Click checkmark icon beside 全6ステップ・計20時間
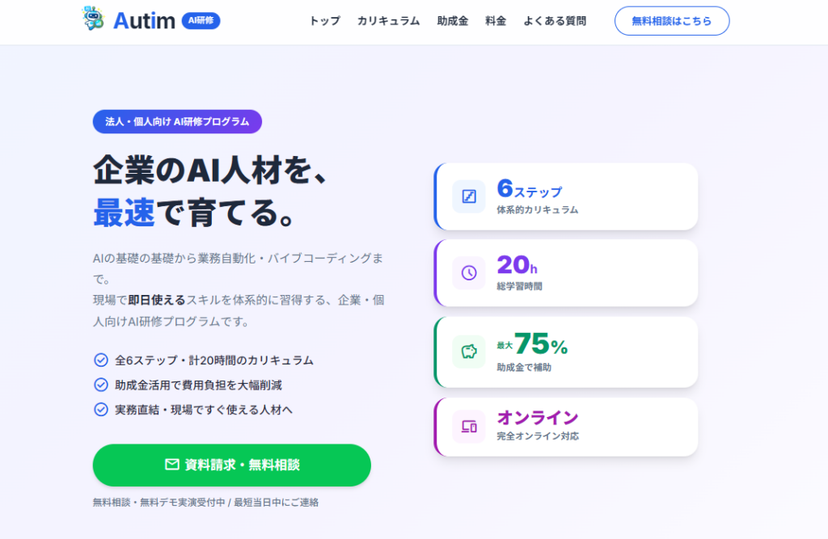Image resolution: width=828 pixels, height=539 pixels. click(x=101, y=360)
